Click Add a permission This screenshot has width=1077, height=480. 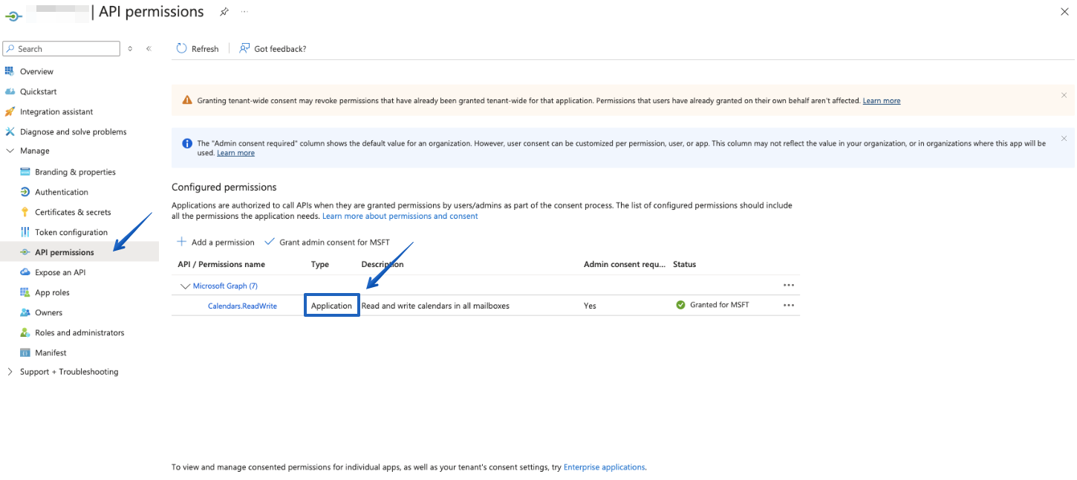(215, 241)
